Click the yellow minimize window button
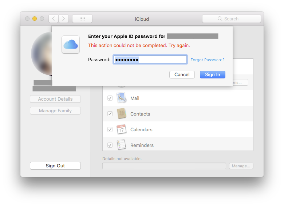The width and height of the screenshot is (284, 206). click(x=35, y=19)
